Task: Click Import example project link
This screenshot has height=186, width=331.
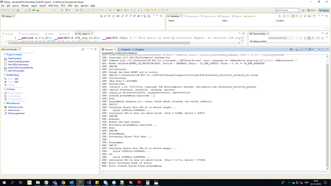Action: tap(19, 62)
